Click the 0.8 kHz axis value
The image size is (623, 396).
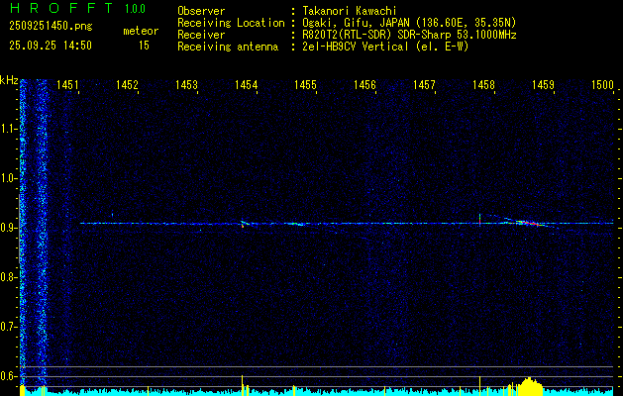pos(8,277)
